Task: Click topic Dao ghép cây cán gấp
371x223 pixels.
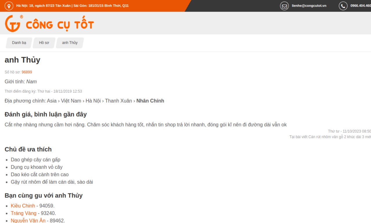Action: (x=36, y=159)
